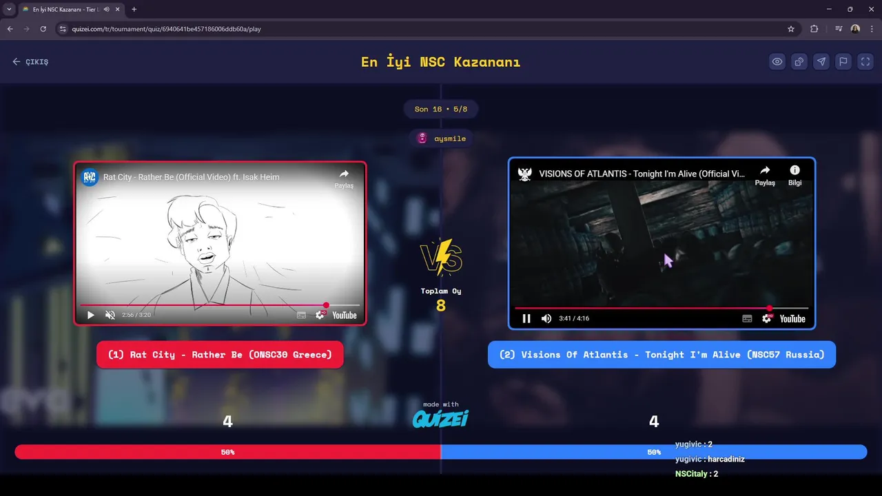
Task: Vote for (1) Rat City - Rather Be
Action: click(220, 355)
